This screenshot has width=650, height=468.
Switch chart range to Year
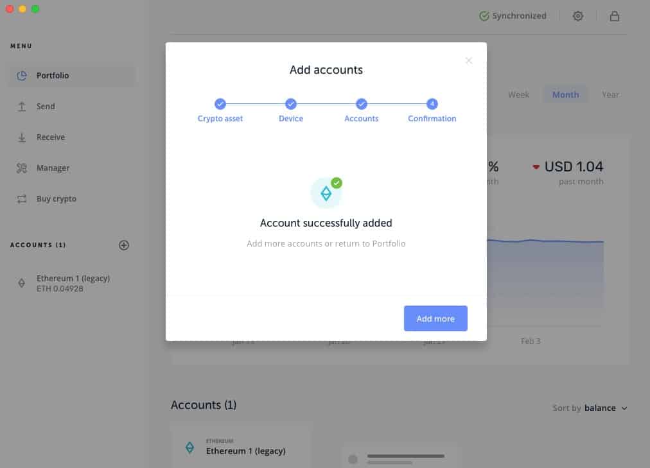click(610, 94)
